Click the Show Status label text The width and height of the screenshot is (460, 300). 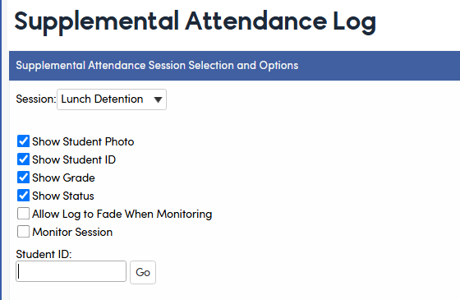click(x=63, y=196)
